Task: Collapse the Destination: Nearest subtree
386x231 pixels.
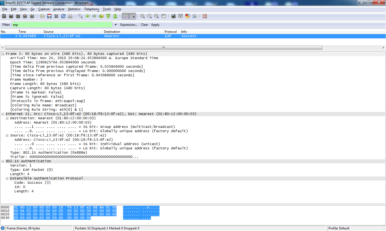Action: tap(7, 118)
